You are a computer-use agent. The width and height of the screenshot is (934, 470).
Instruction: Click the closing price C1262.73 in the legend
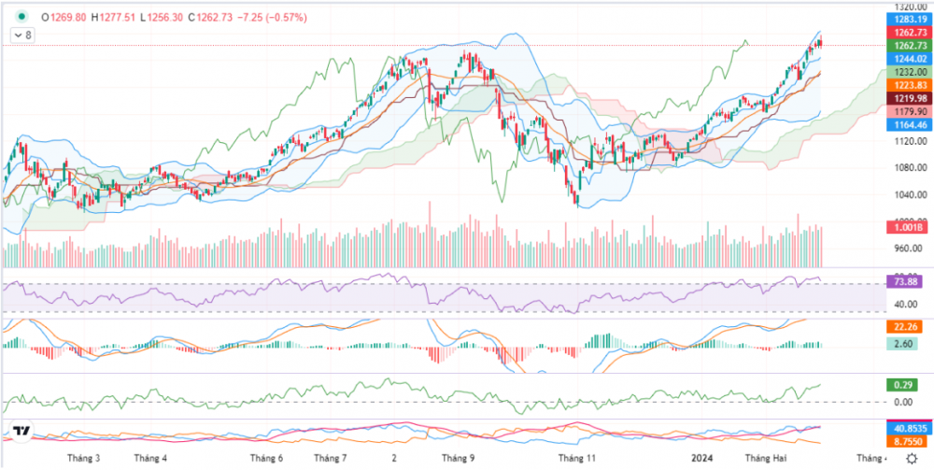click(210, 17)
